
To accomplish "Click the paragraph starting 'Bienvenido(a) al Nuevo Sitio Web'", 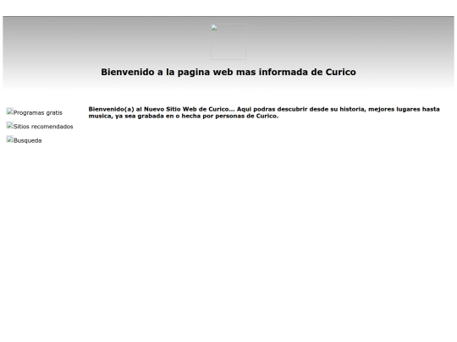I will [x=264, y=112].
